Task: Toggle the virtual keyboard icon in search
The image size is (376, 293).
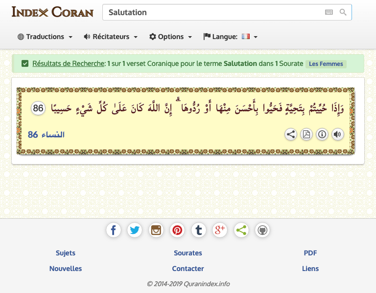Action: pyautogui.click(x=329, y=12)
